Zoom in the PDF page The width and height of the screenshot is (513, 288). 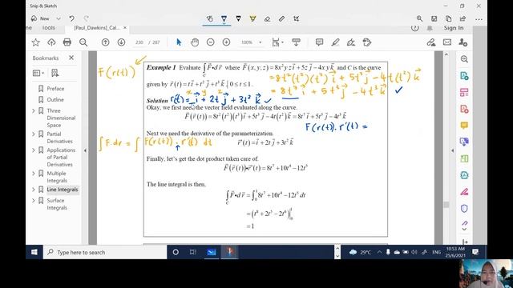point(226,42)
